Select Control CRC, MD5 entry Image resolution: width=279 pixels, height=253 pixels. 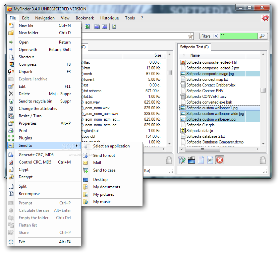click(x=44, y=162)
